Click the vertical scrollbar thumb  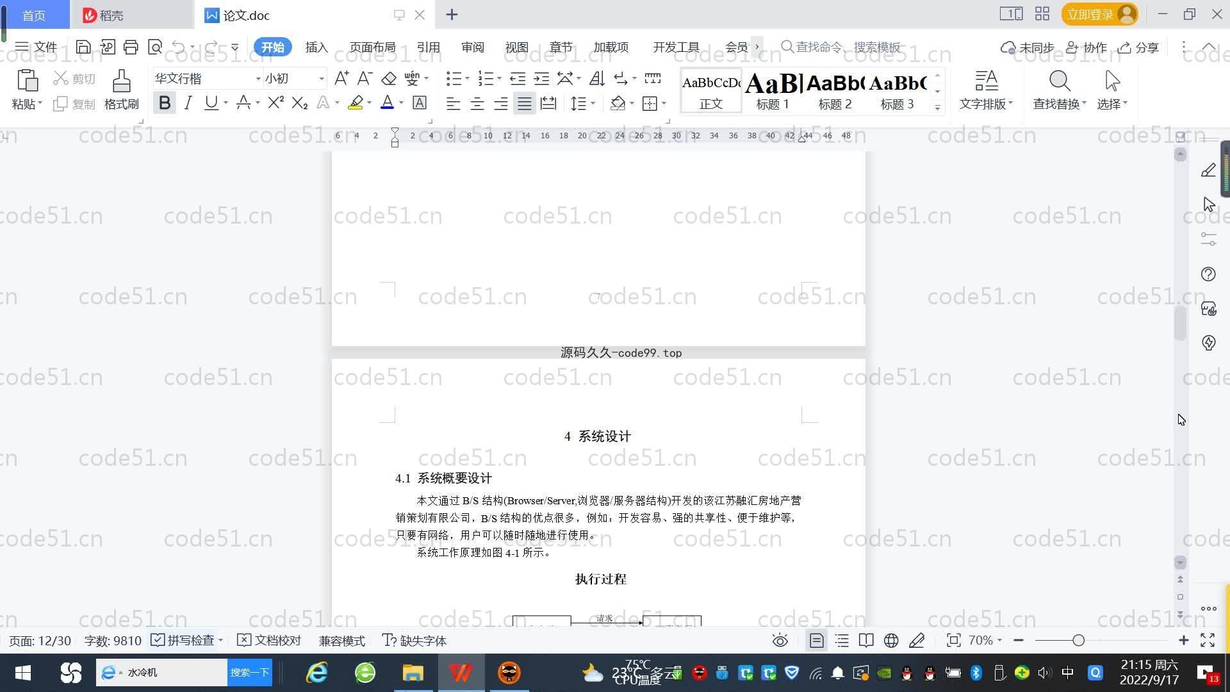1180,324
